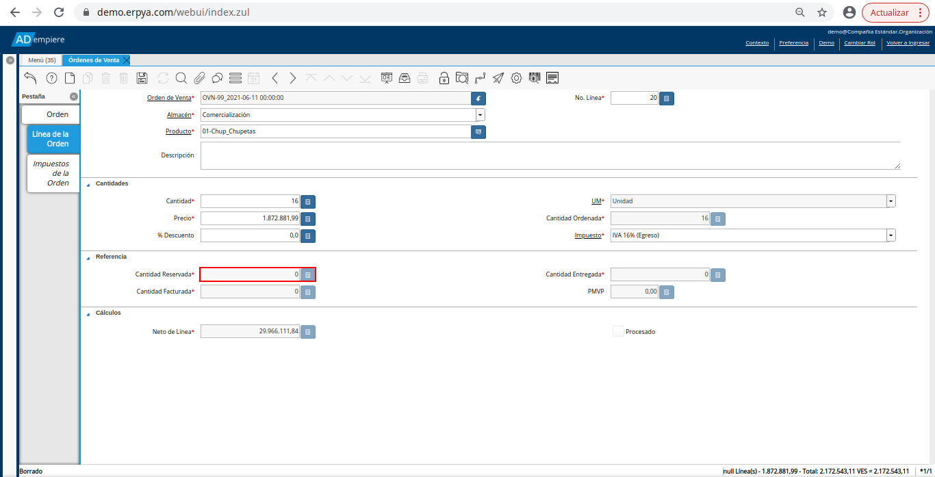
Task: Click the Undo changes arrow in toolbar
Action: click(x=30, y=77)
